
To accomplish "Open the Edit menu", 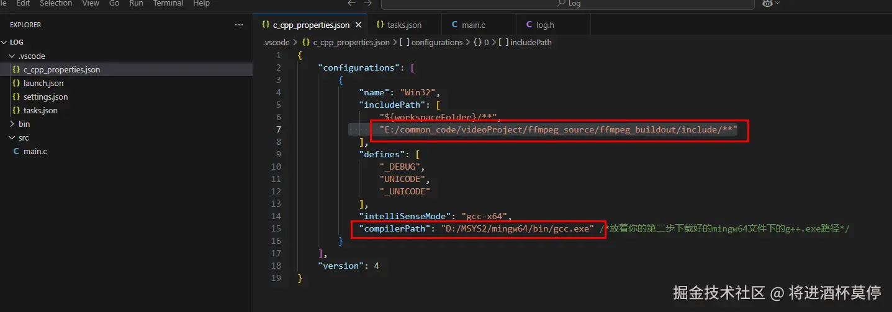I will [23, 3].
